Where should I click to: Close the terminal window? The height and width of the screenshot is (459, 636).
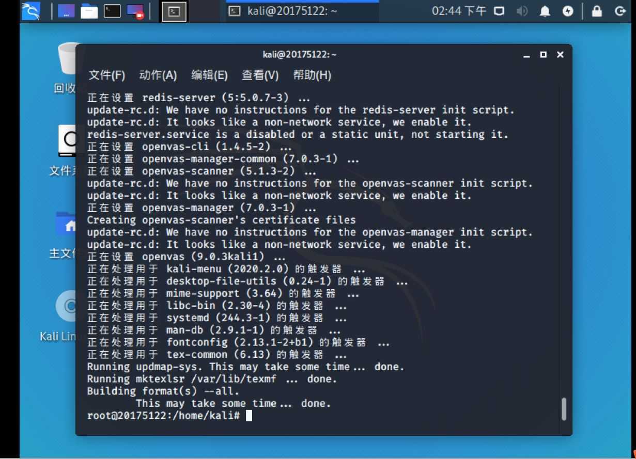coord(560,55)
